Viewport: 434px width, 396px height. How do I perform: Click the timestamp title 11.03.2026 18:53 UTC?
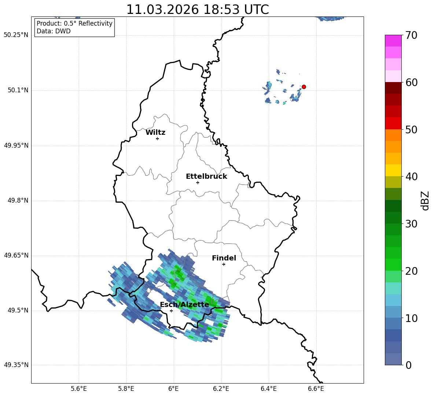point(198,10)
